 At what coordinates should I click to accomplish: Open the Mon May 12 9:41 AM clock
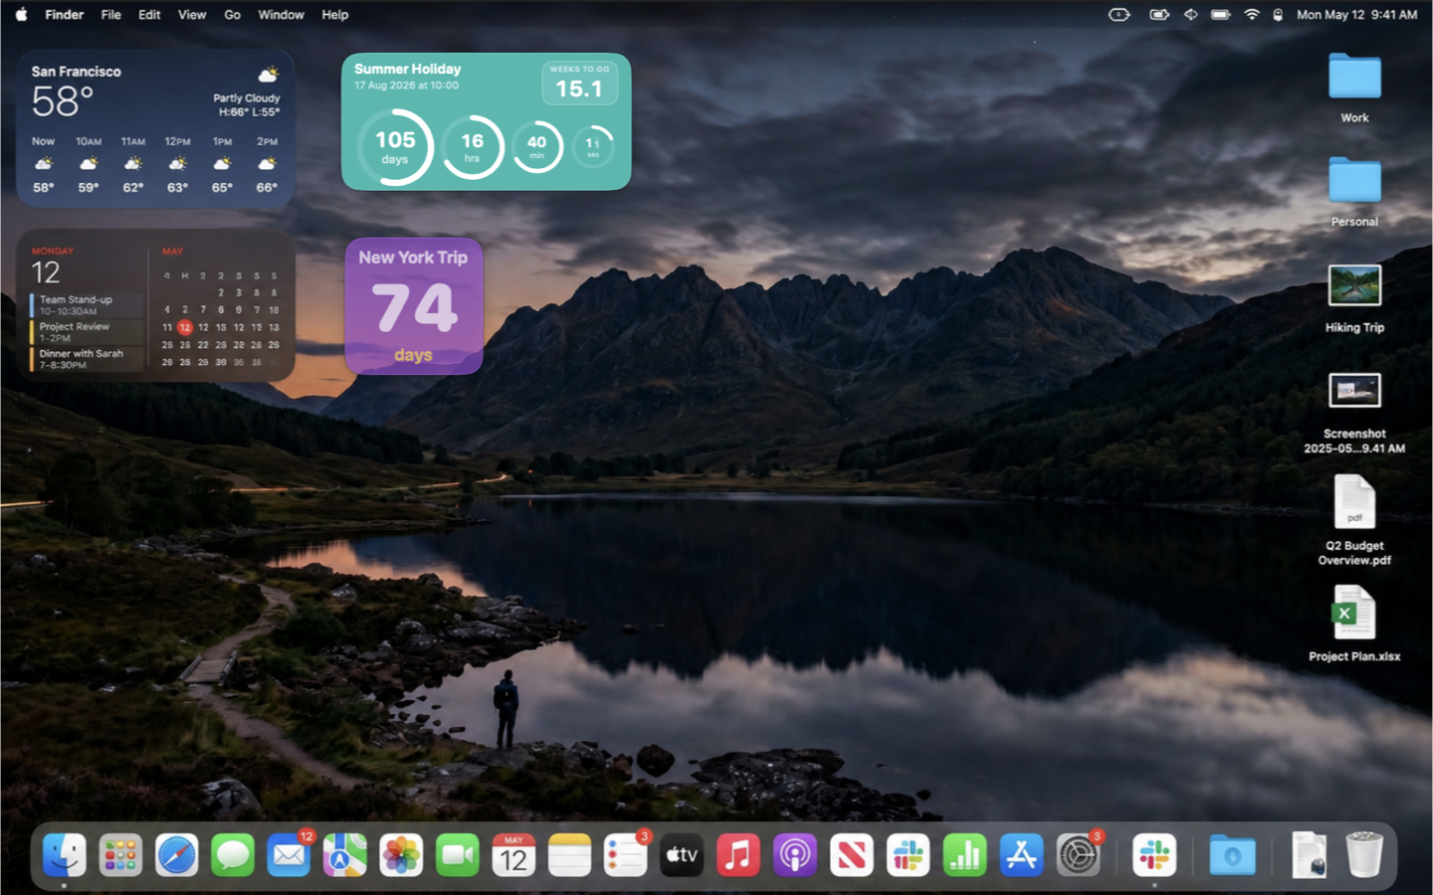click(x=1356, y=14)
